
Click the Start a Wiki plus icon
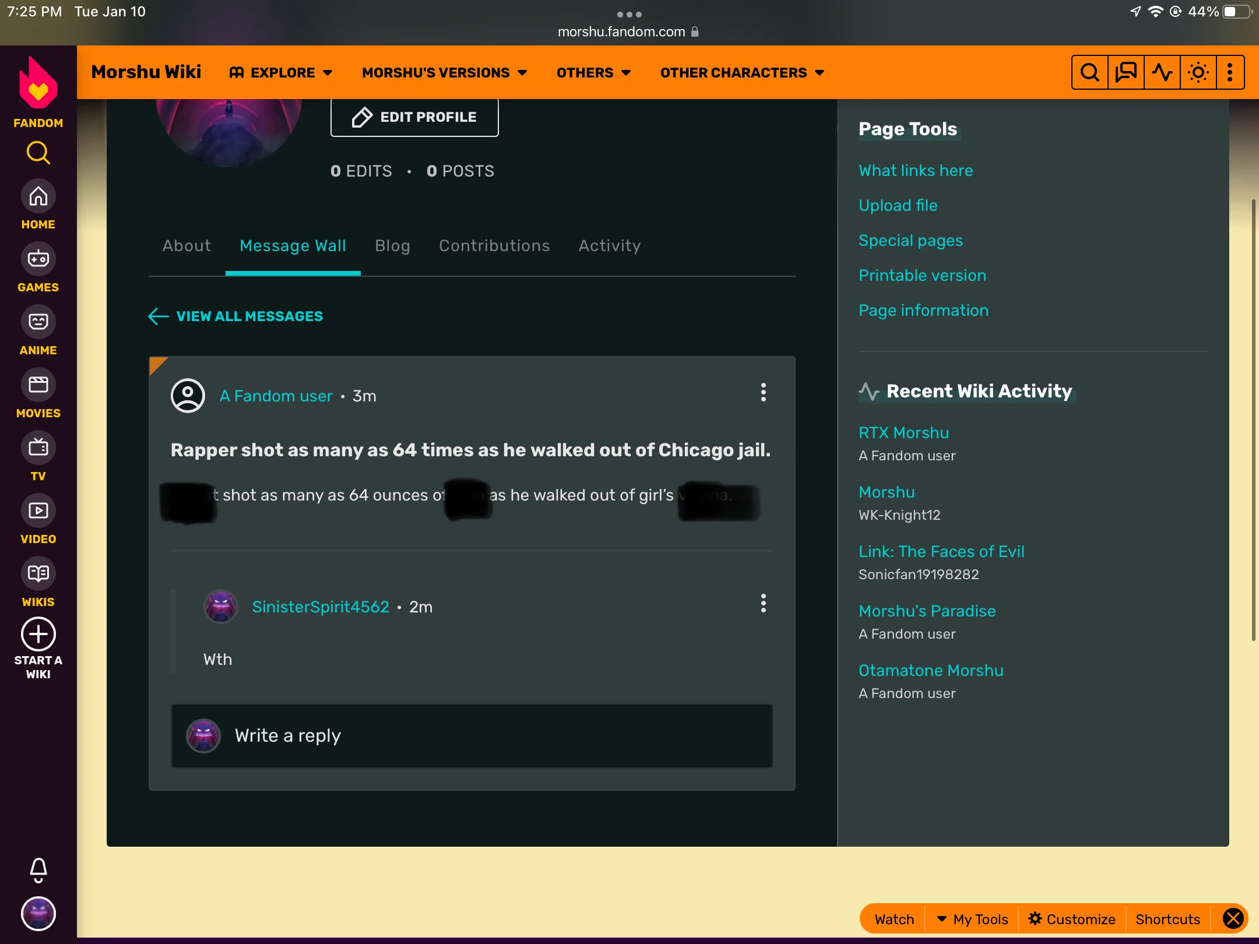click(x=38, y=635)
